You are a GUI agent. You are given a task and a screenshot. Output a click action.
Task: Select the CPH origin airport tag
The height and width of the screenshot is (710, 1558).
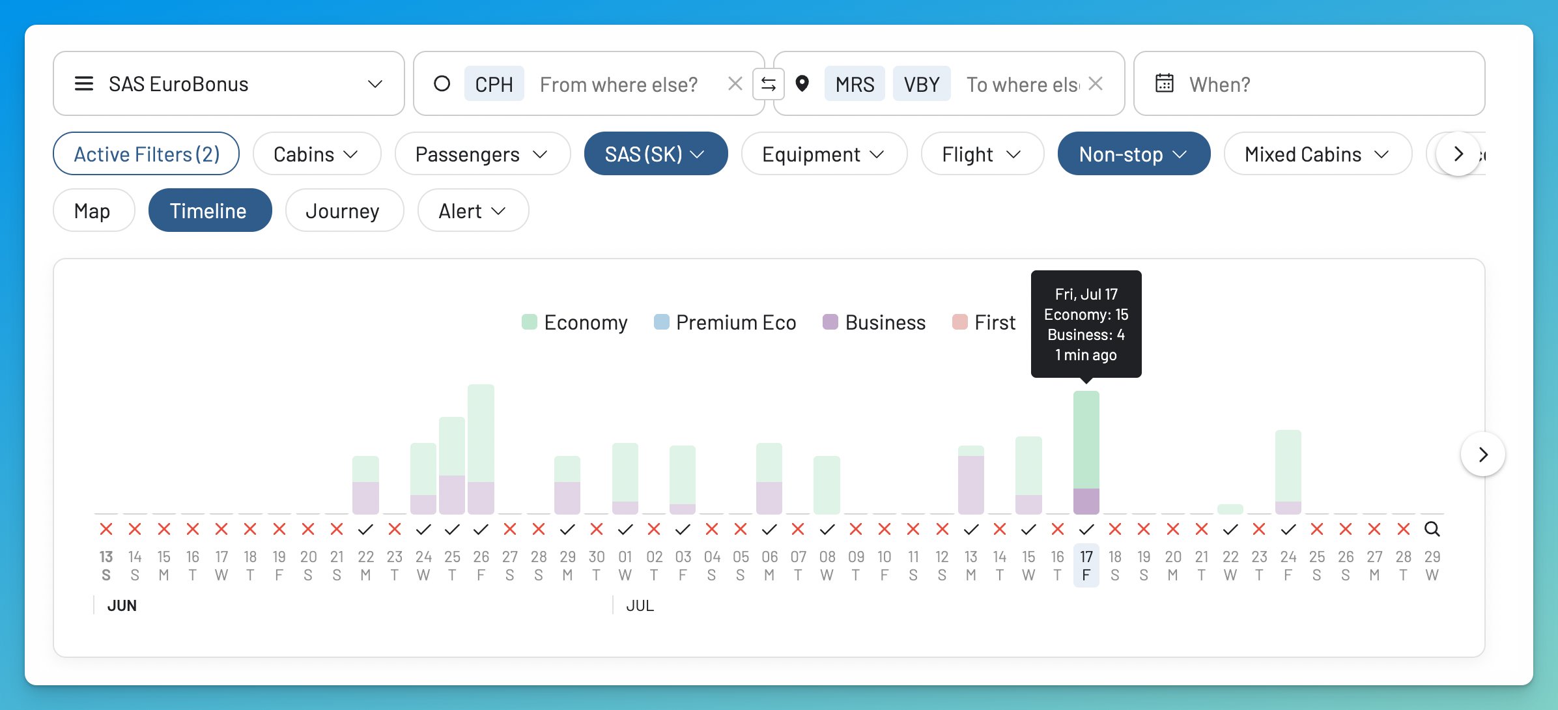[x=494, y=84]
